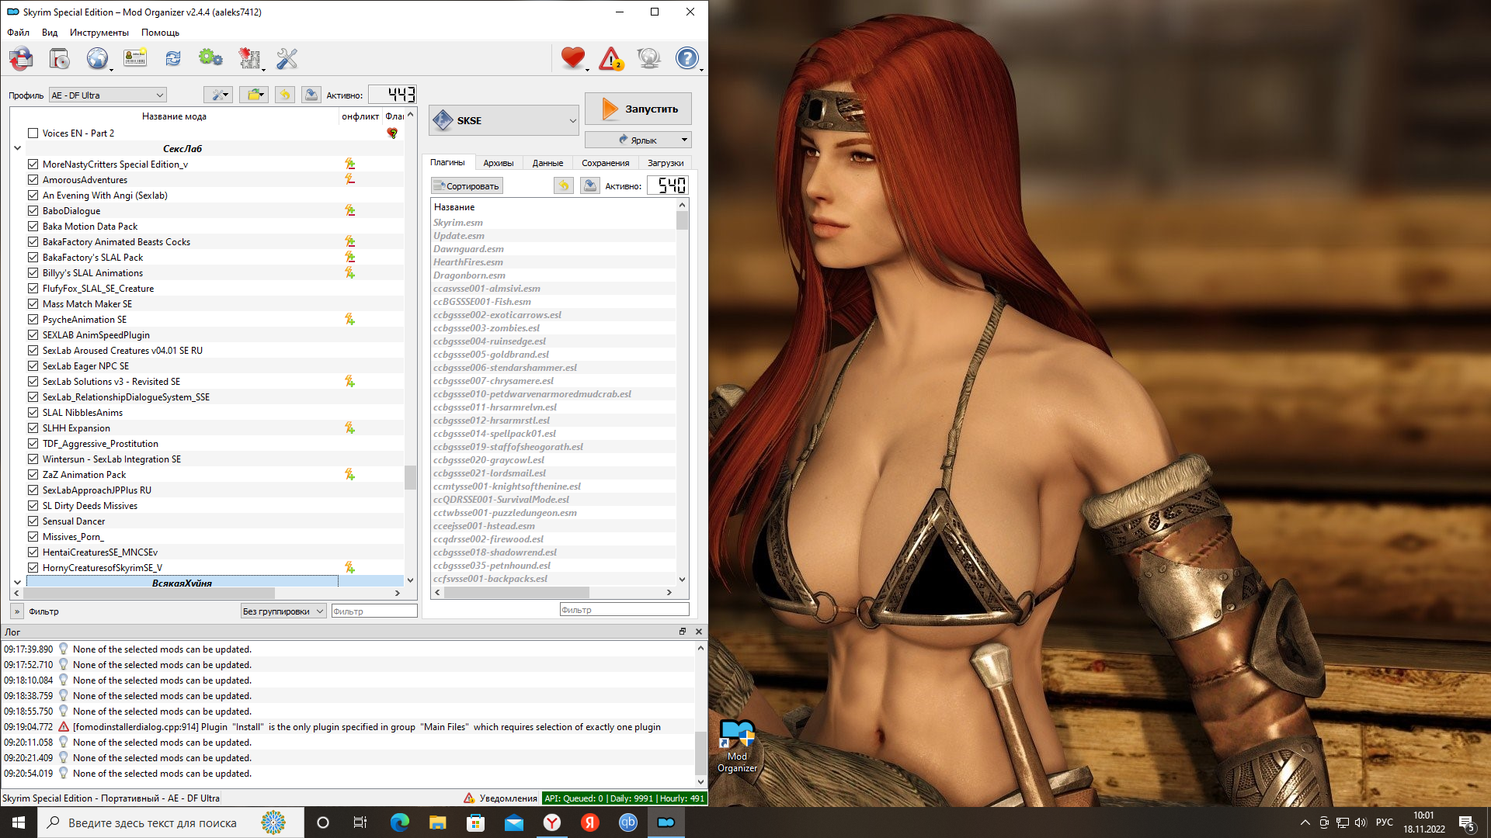Open warning notifications triangle icon
The image size is (1491, 838).
(611, 58)
